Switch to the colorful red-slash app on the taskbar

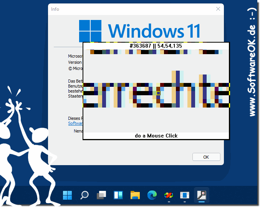(x=169, y=195)
